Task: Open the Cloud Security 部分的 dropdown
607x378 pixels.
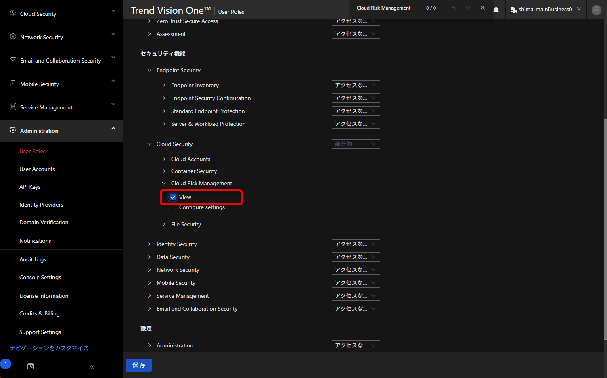Action: [x=356, y=144]
